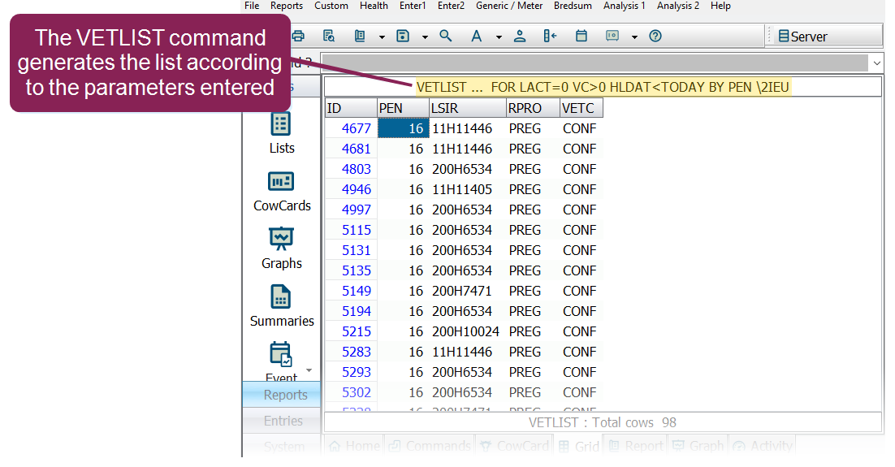
Task: Click the LSIR cell 200H10024
Action: pos(465,331)
